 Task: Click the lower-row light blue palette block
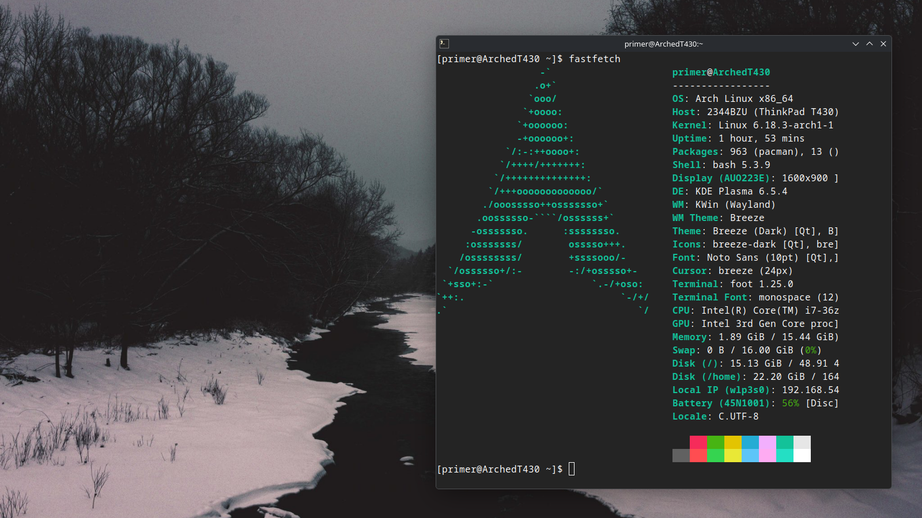coord(750,455)
